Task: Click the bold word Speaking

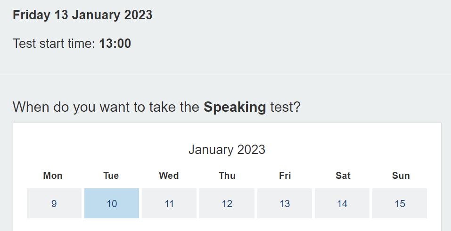Action: coord(235,107)
